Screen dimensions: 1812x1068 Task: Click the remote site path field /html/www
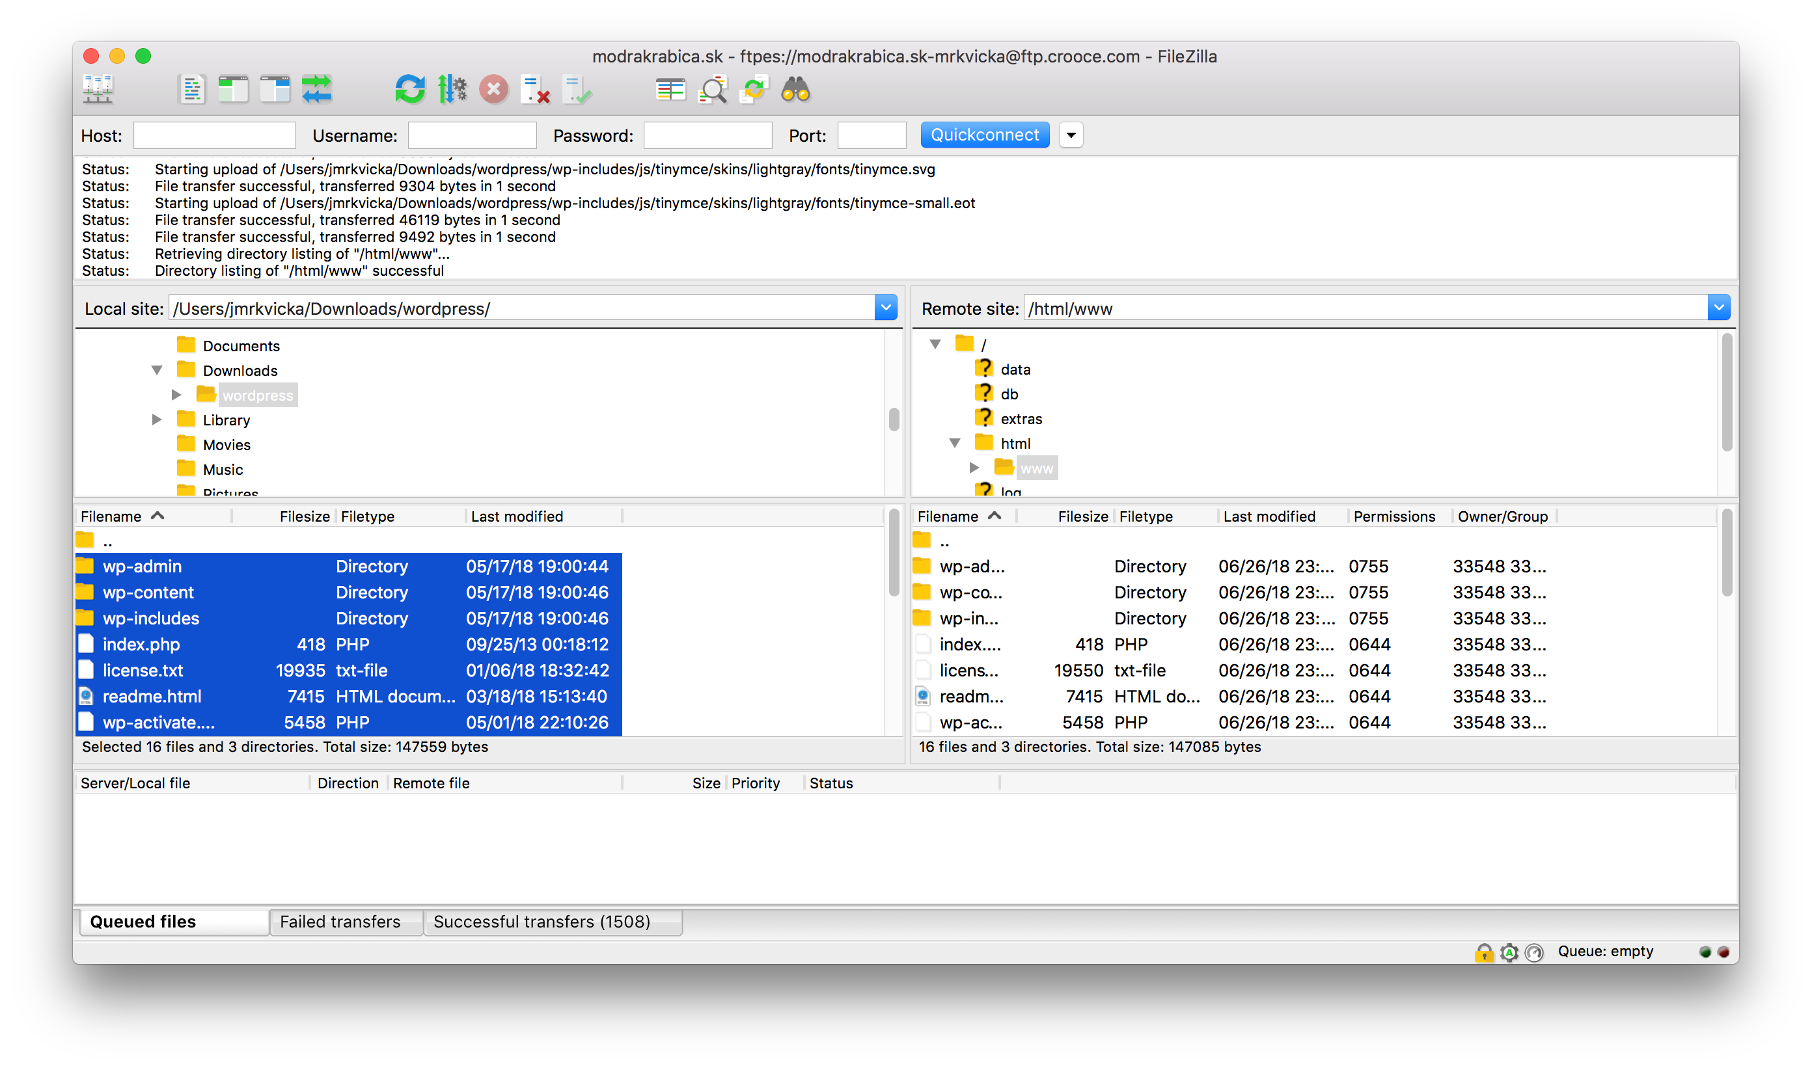(x=1365, y=308)
